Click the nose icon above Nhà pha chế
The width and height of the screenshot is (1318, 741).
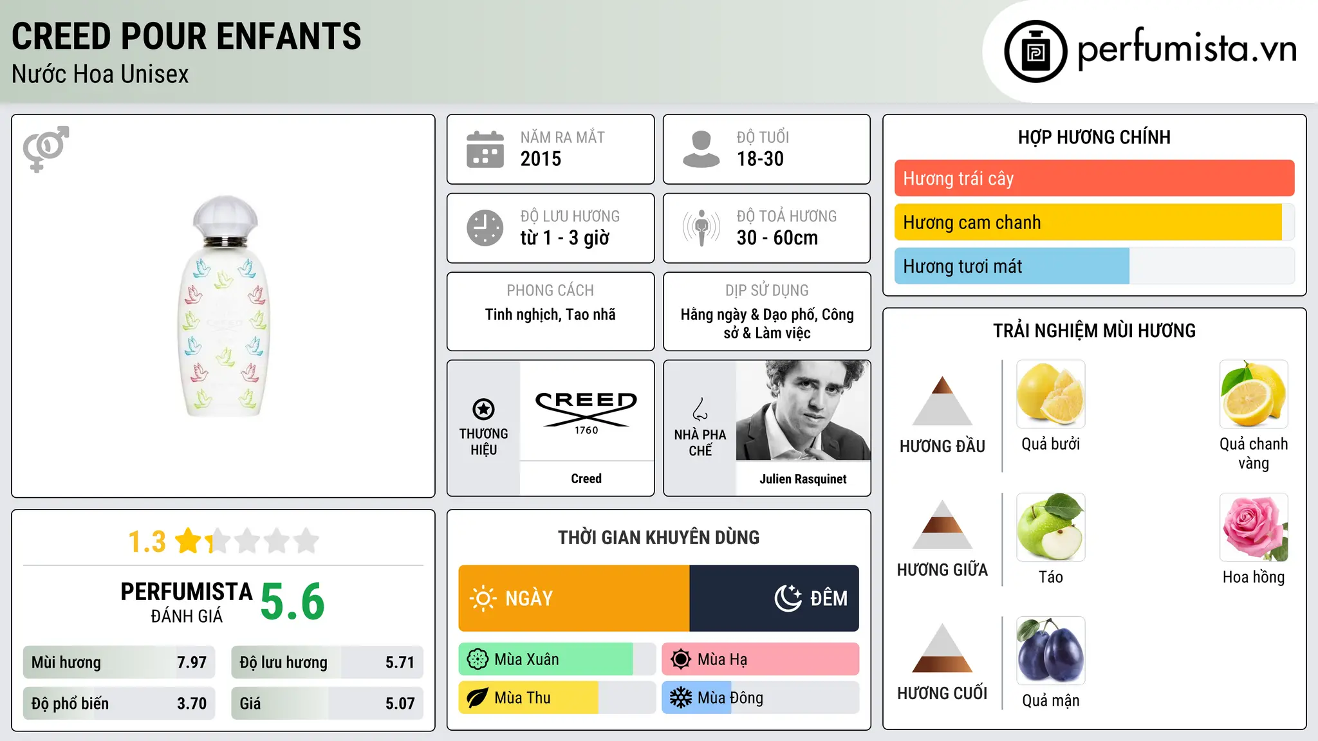[700, 408]
